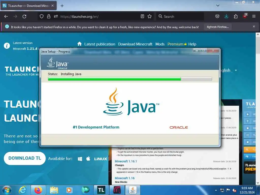Viewport: 260px width, 195px height.
Task: Click the muted volume tray icon
Action: point(234,190)
